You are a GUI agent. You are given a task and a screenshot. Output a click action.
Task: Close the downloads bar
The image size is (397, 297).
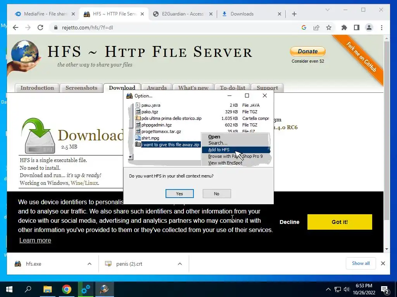pos(383,263)
